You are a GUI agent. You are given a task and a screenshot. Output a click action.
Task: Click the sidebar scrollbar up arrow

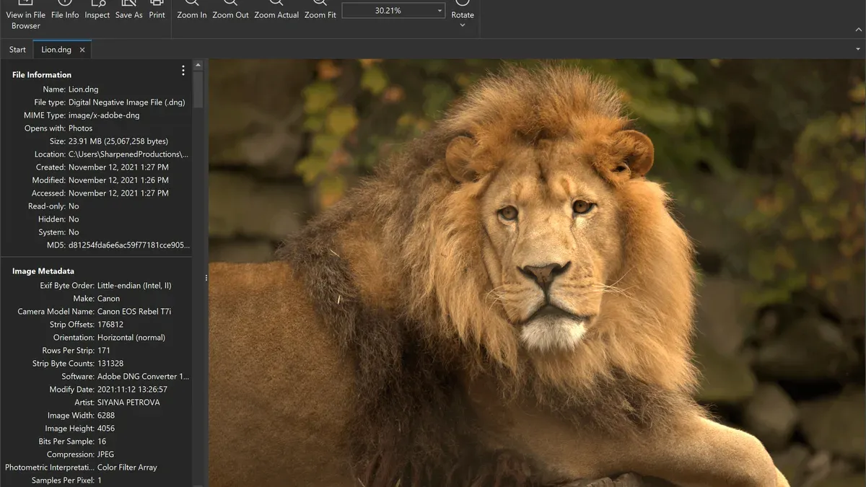198,66
